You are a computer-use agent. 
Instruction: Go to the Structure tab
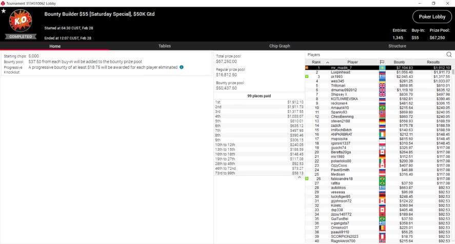pos(397,46)
